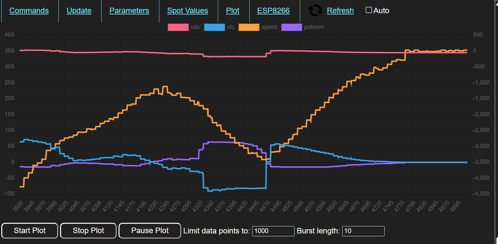
Task: Hide the udc dataset via its legend label
Action: (195, 27)
